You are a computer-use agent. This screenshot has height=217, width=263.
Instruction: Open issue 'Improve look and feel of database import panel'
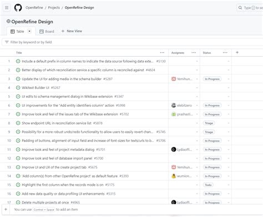57,159
